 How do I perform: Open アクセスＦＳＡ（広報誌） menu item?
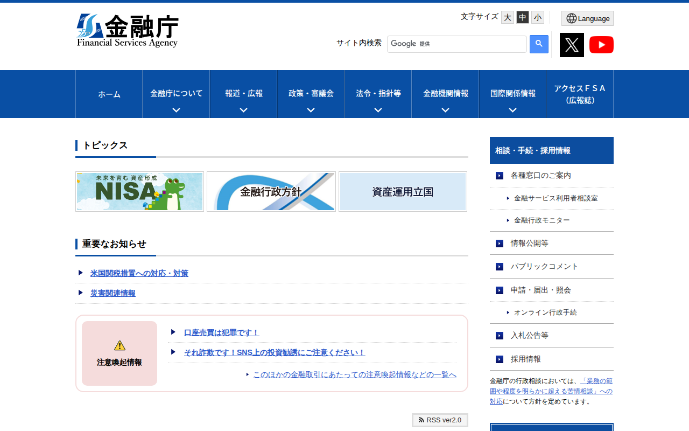pyautogui.click(x=579, y=94)
